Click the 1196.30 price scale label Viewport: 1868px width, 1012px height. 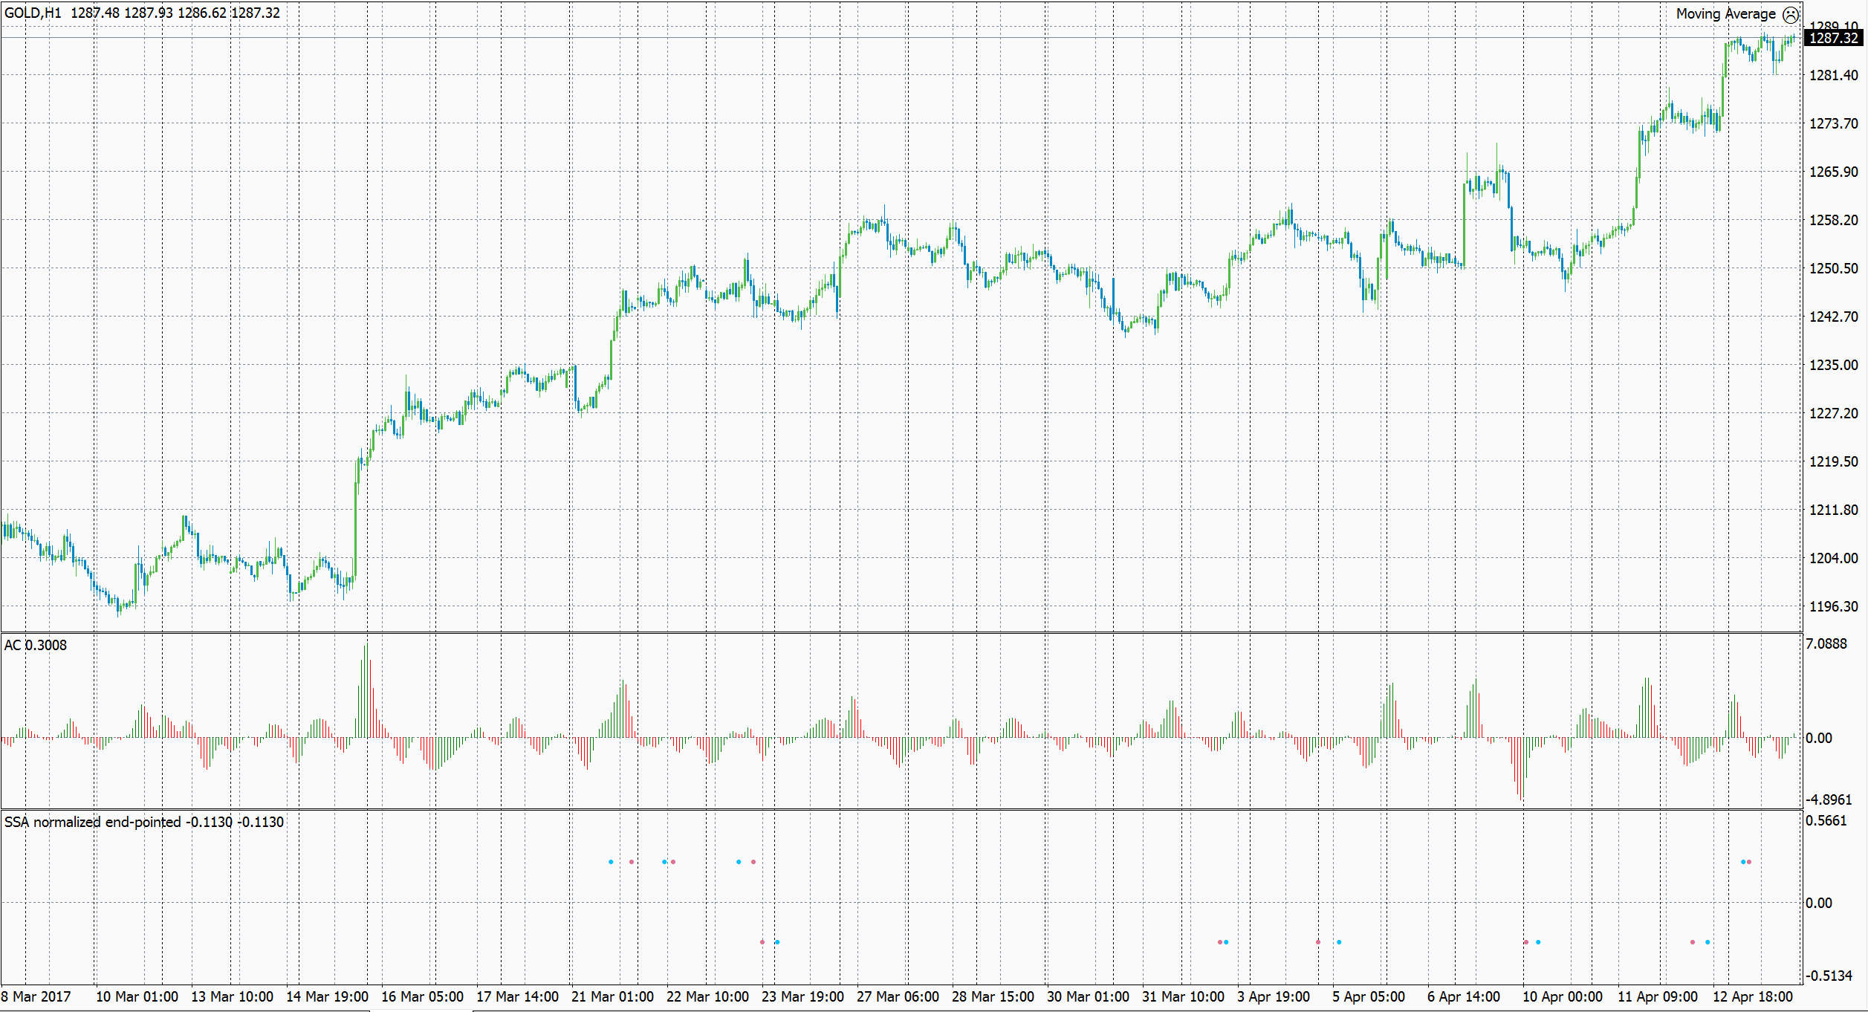coord(1833,606)
